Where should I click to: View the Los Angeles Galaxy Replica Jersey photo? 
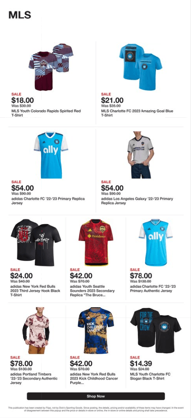(x=141, y=155)
